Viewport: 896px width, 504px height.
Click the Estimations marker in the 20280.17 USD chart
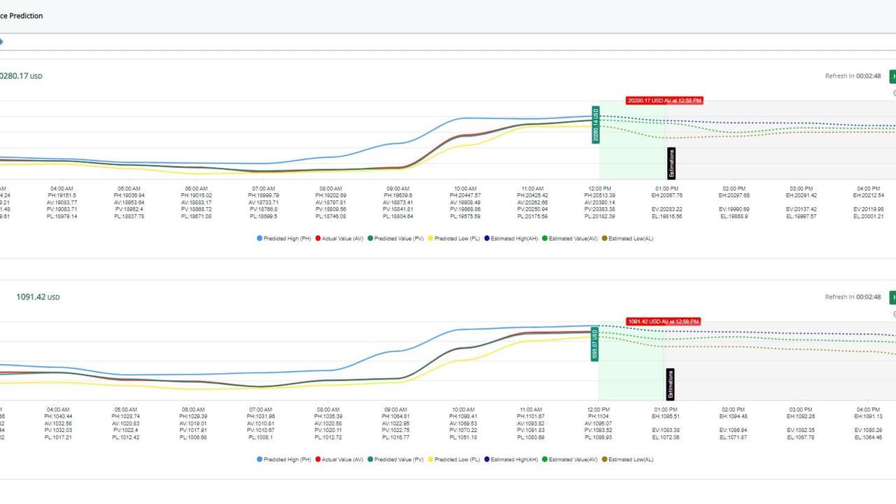[671, 163]
